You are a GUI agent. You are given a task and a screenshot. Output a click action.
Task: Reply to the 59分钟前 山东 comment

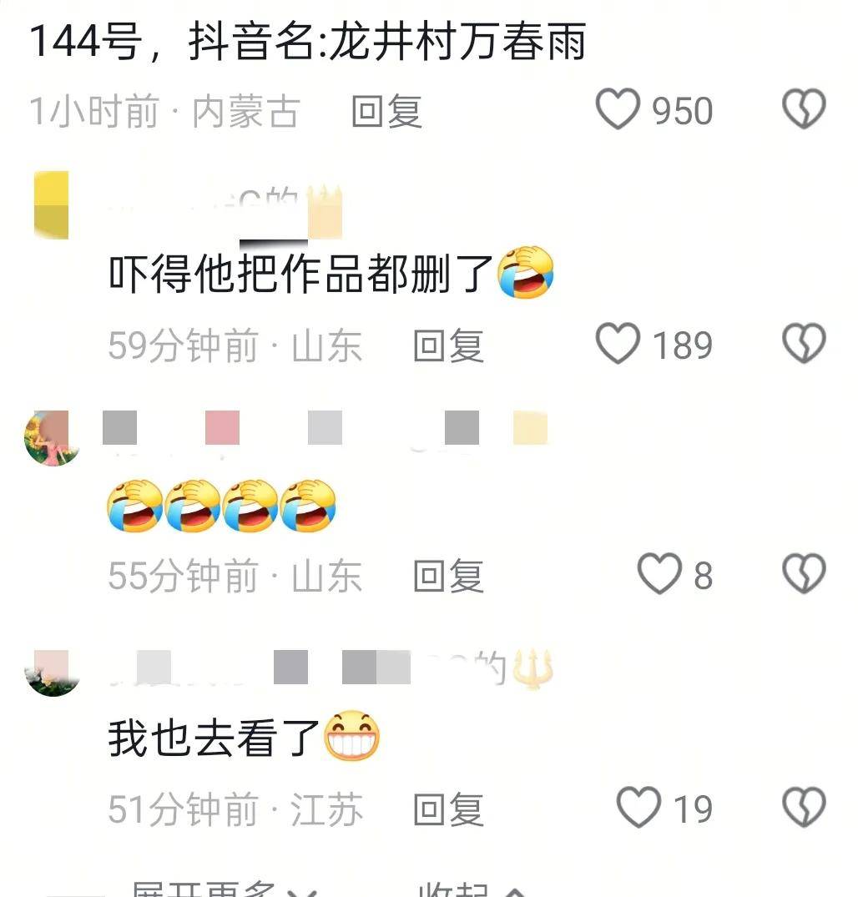(449, 345)
